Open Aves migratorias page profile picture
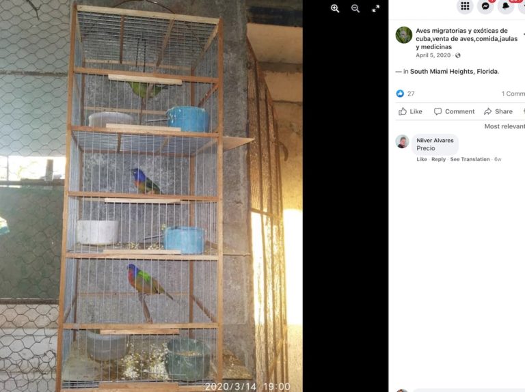The image size is (525, 392). point(404,35)
